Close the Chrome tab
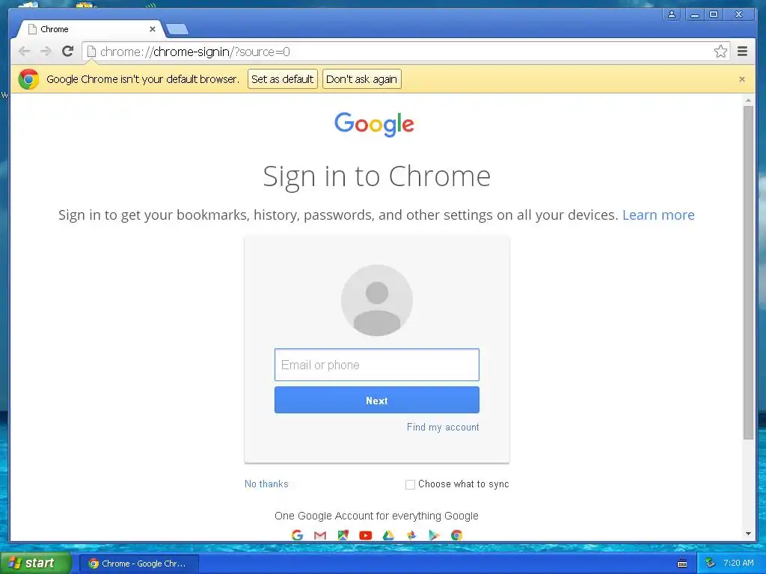The image size is (766, 574). coord(153,29)
